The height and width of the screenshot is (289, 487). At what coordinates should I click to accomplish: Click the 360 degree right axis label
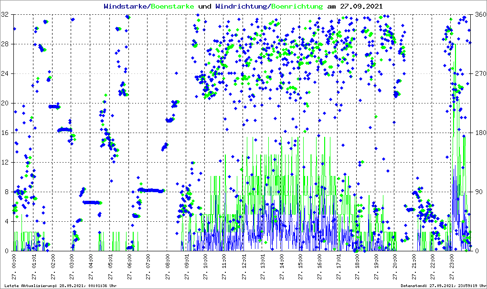tap(479, 15)
